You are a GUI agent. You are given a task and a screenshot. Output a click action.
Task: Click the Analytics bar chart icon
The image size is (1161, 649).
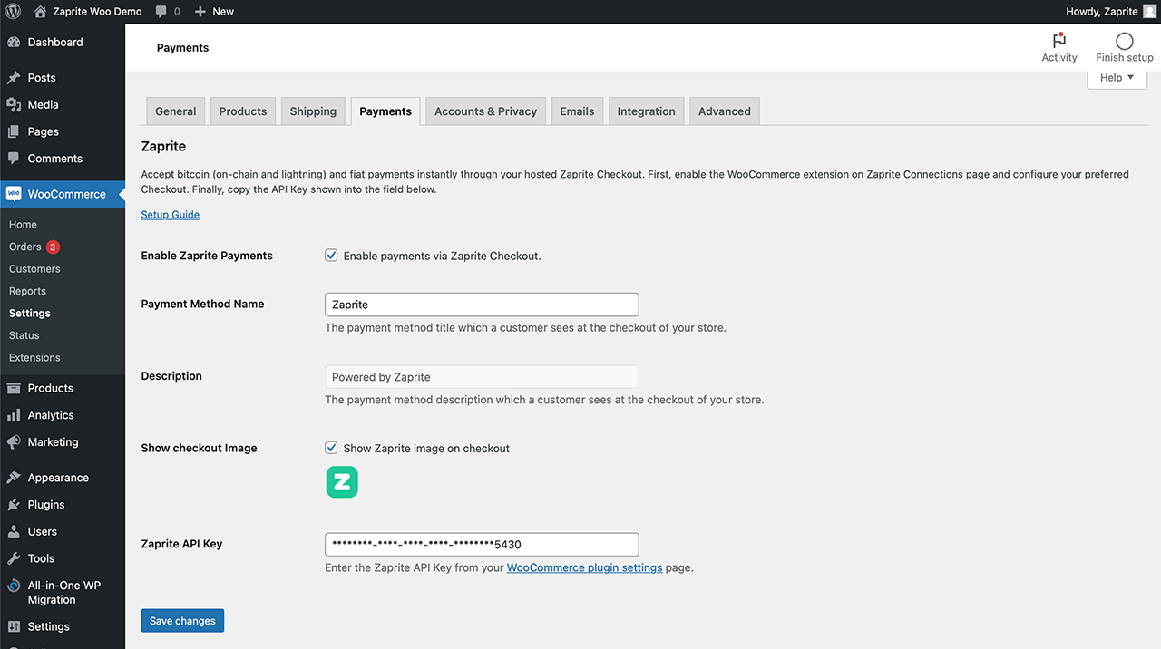(x=14, y=415)
